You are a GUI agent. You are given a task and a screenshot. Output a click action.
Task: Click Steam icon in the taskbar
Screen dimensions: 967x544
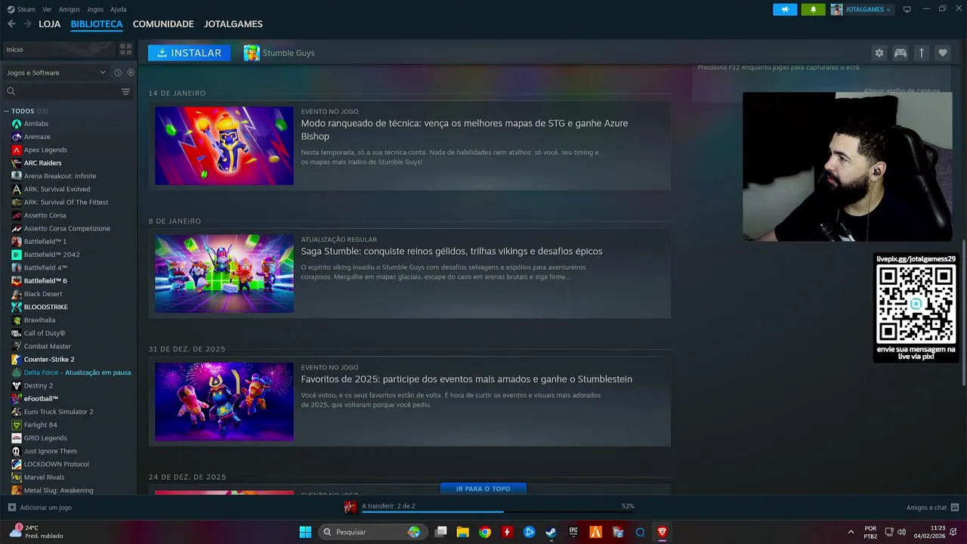tap(551, 532)
